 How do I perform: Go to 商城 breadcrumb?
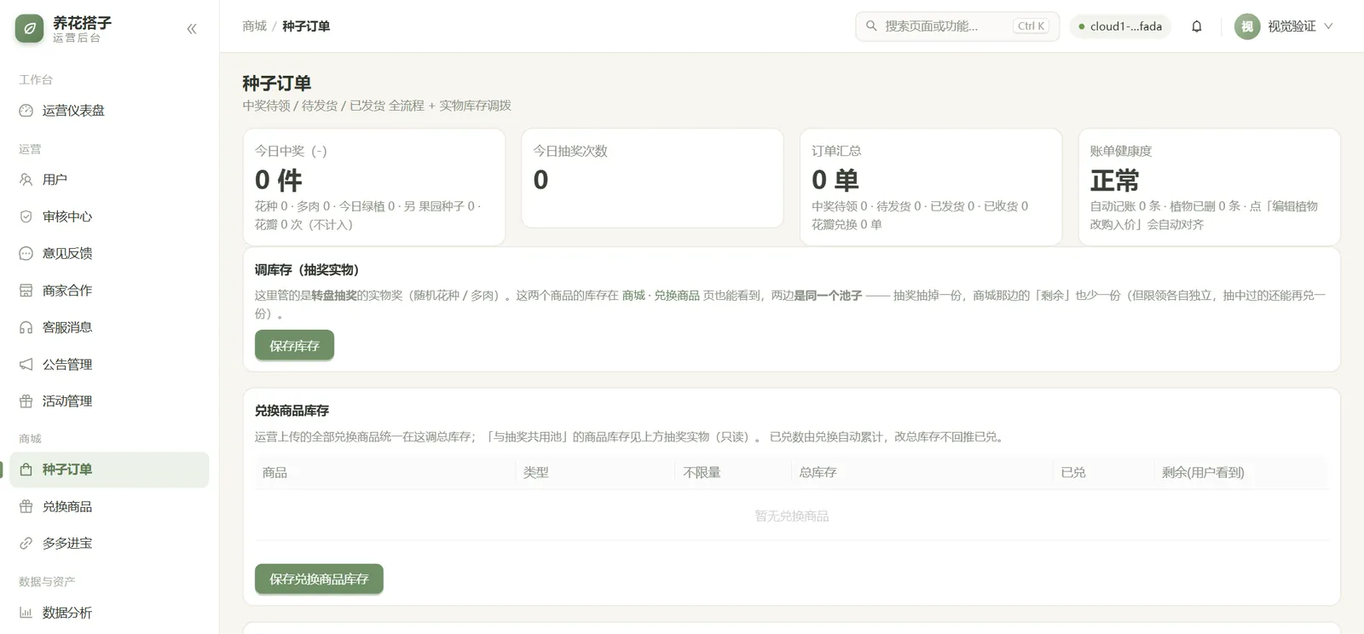[x=255, y=26]
